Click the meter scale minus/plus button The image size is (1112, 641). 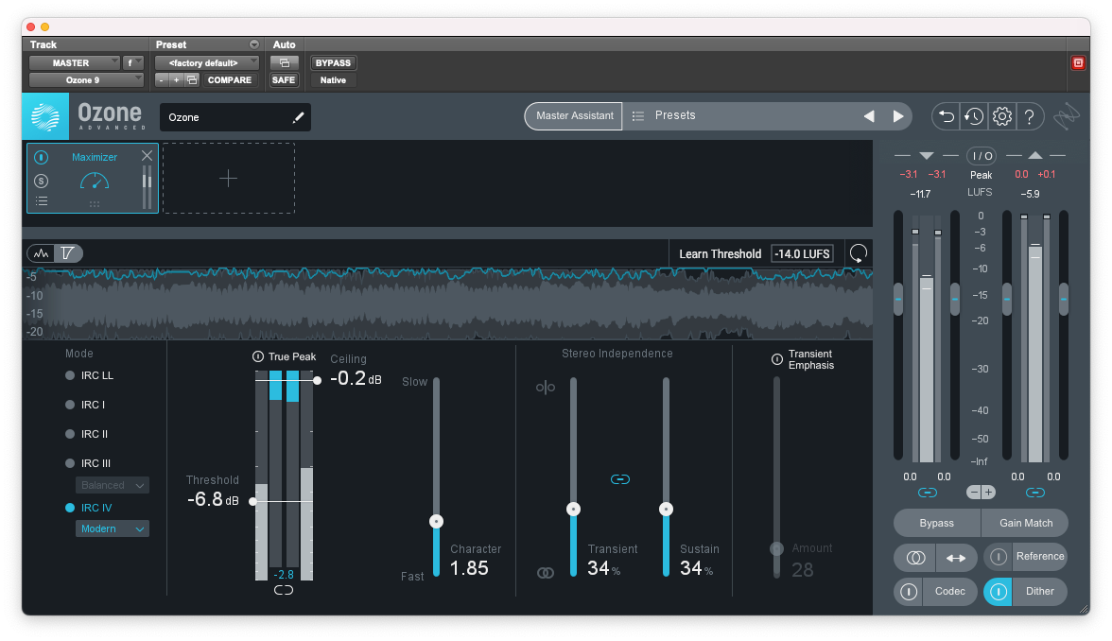click(x=981, y=492)
